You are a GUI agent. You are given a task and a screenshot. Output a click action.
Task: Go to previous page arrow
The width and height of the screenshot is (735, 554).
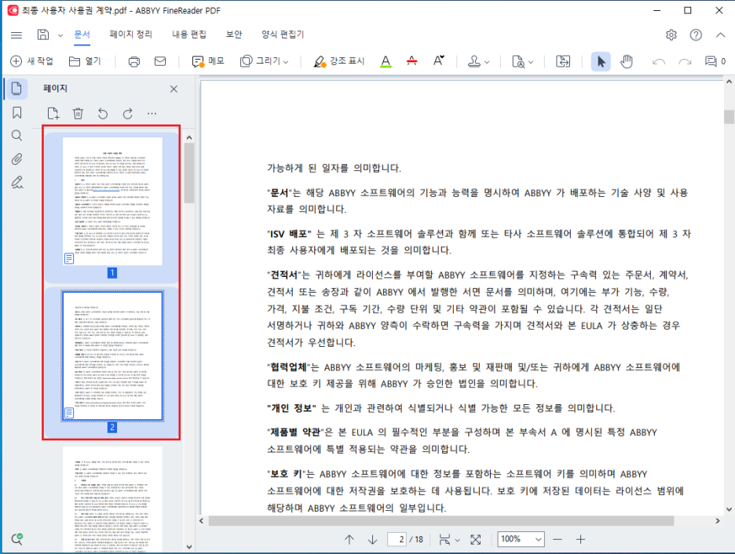click(349, 539)
